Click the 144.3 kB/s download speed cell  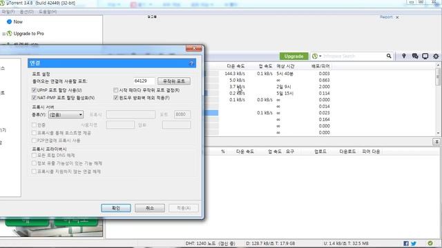coord(235,74)
